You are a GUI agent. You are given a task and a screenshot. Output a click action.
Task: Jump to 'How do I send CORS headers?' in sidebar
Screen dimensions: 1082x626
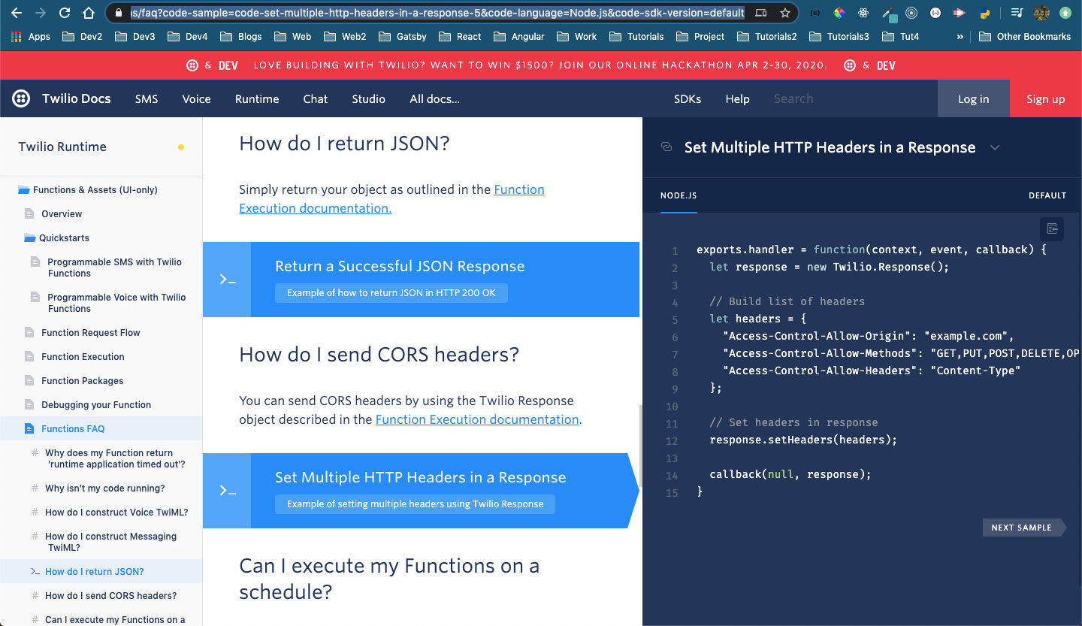(111, 595)
